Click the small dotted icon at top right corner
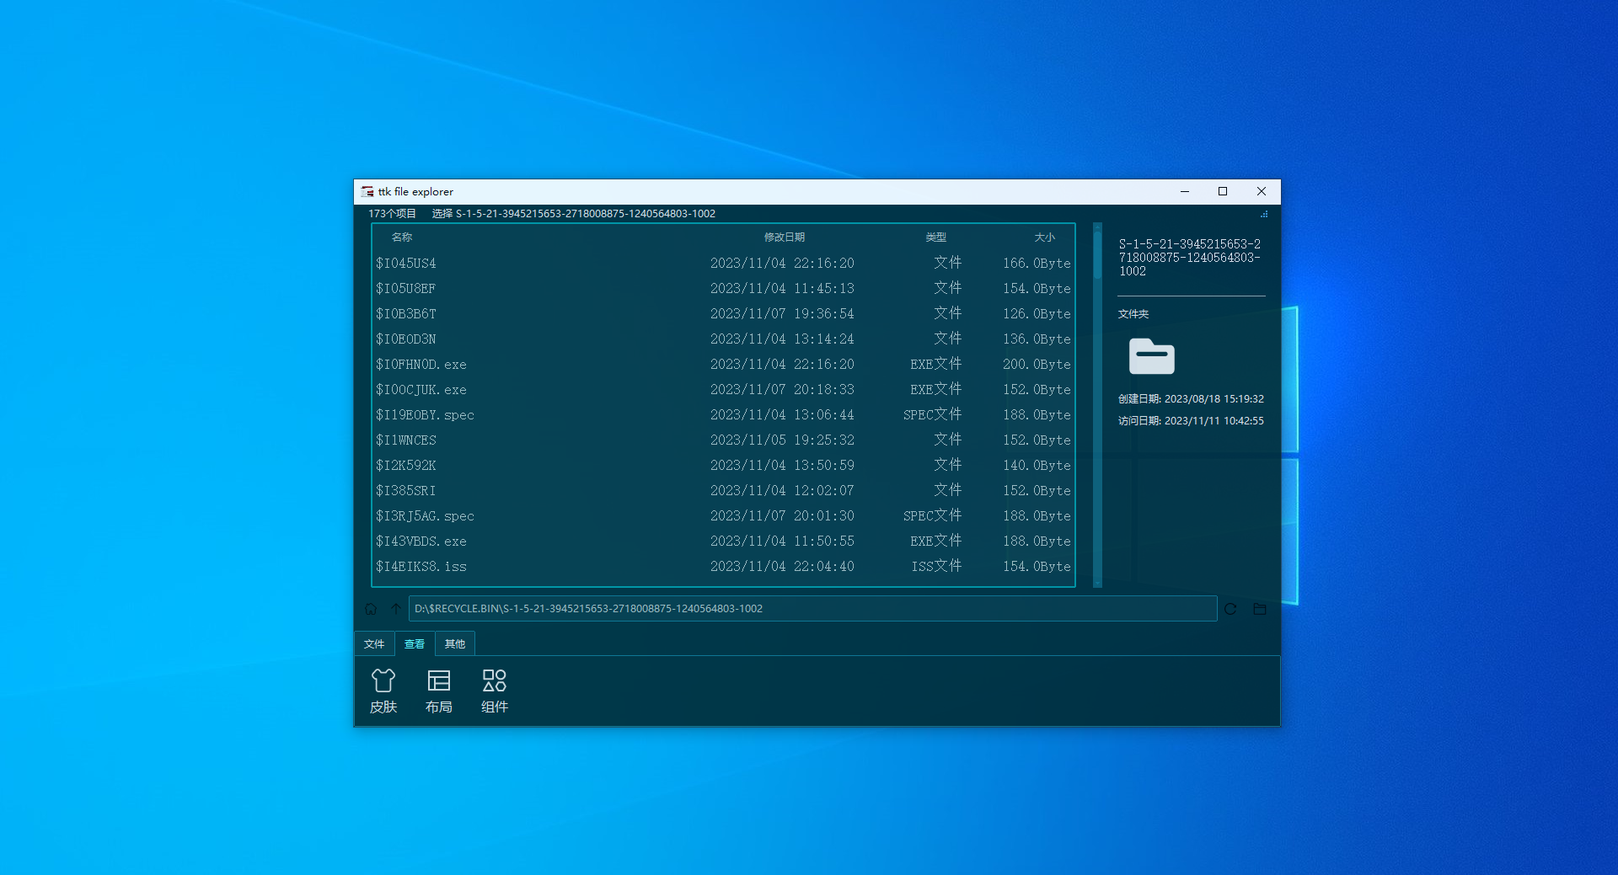This screenshot has height=875, width=1618. click(x=1264, y=214)
